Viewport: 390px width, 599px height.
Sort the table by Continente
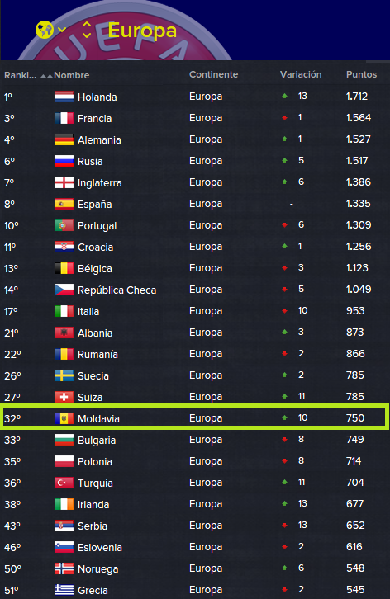213,74
